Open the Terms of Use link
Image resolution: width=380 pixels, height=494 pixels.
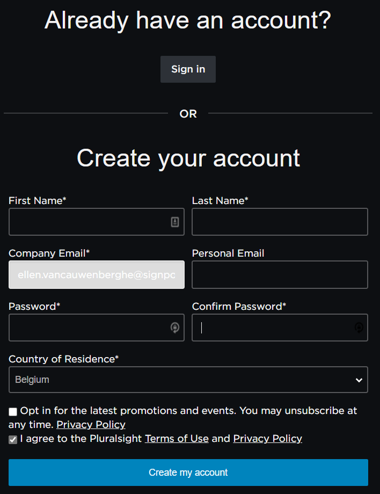(x=177, y=439)
